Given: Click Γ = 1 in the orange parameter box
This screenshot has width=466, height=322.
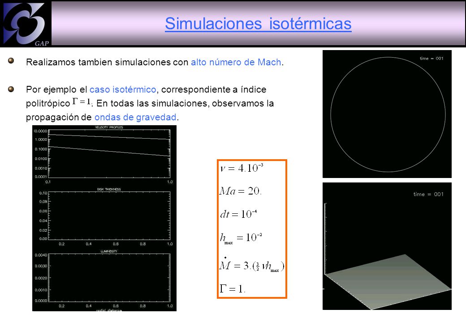Looking at the screenshot, I should 233,288.
